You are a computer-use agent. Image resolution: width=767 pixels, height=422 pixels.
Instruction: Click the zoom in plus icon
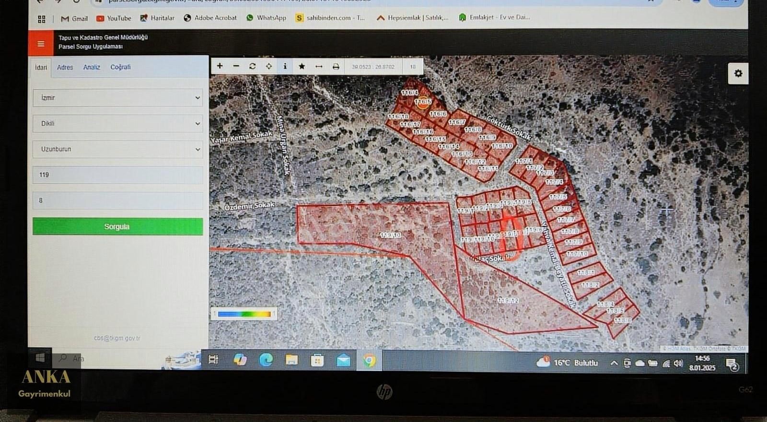pyautogui.click(x=220, y=66)
